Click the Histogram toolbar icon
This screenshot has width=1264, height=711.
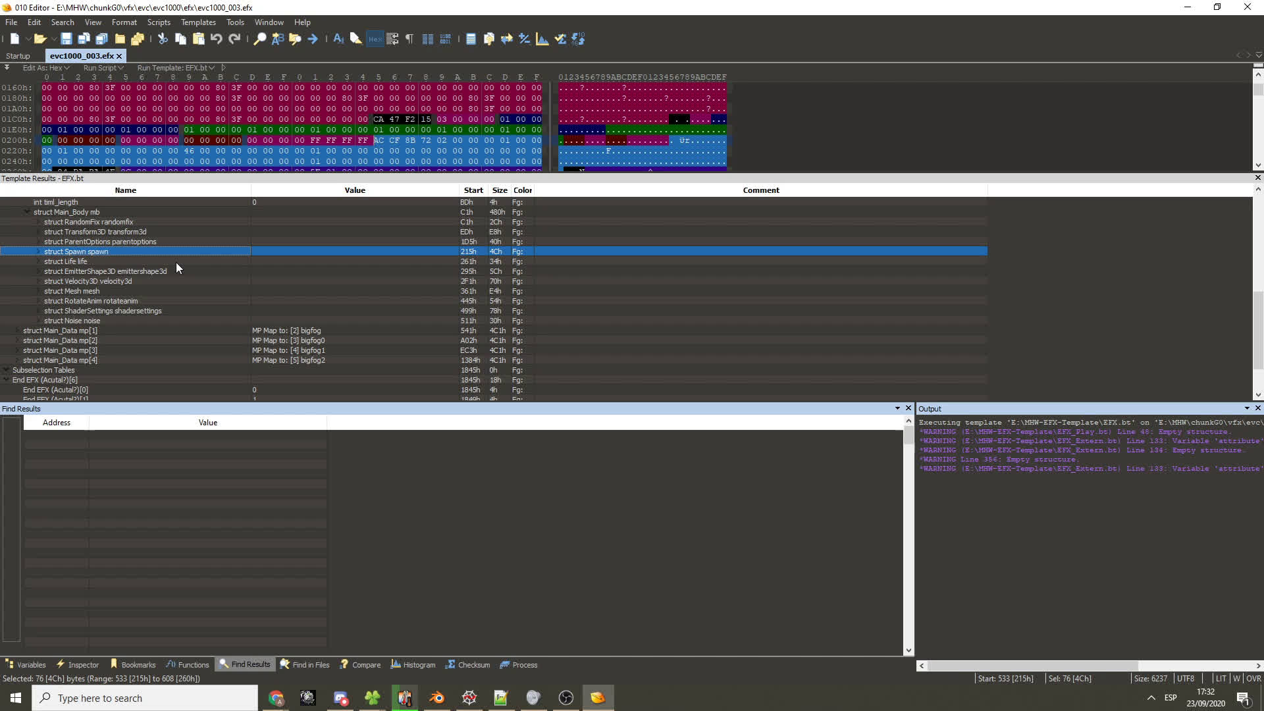click(542, 39)
